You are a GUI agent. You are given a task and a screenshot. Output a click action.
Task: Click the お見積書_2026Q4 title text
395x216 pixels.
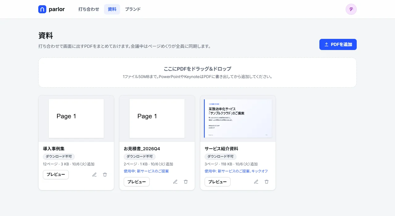(x=142, y=149)
